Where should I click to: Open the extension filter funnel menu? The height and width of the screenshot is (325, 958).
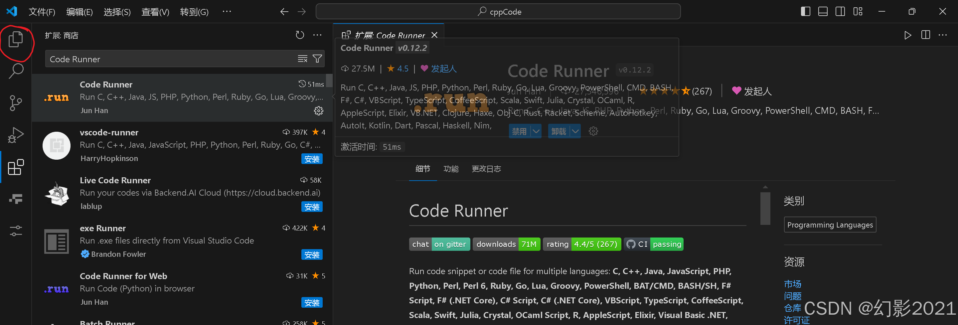point(317,59)
